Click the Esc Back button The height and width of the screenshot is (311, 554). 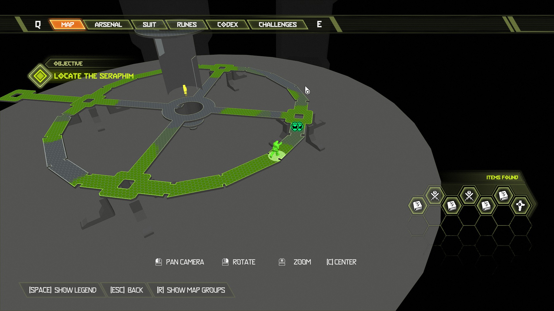coord(127,290)
